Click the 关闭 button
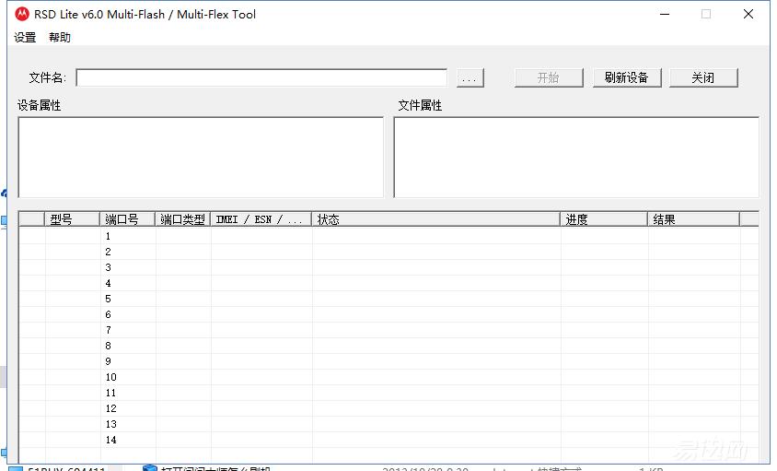This screenshot has height=471, width=777. [x=703, y=78]
